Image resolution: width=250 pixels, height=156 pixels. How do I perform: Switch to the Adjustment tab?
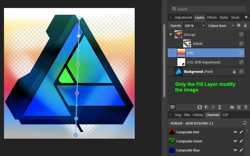(183, 17)
